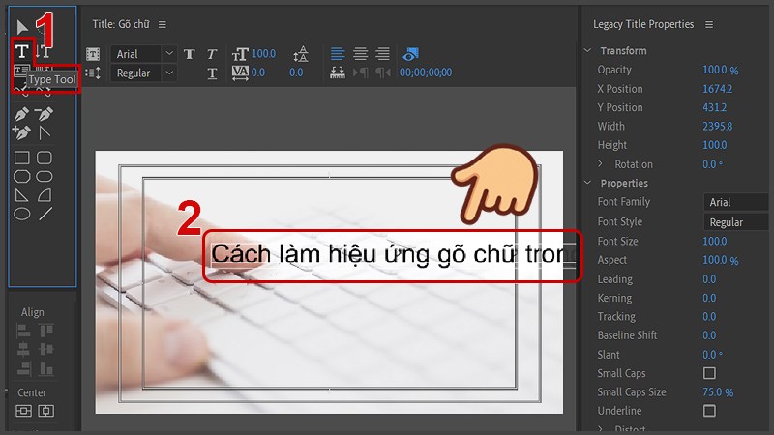Toggle Italic text style
The image size is (774, 435).
pyautogui.click(x=212, y=54)
